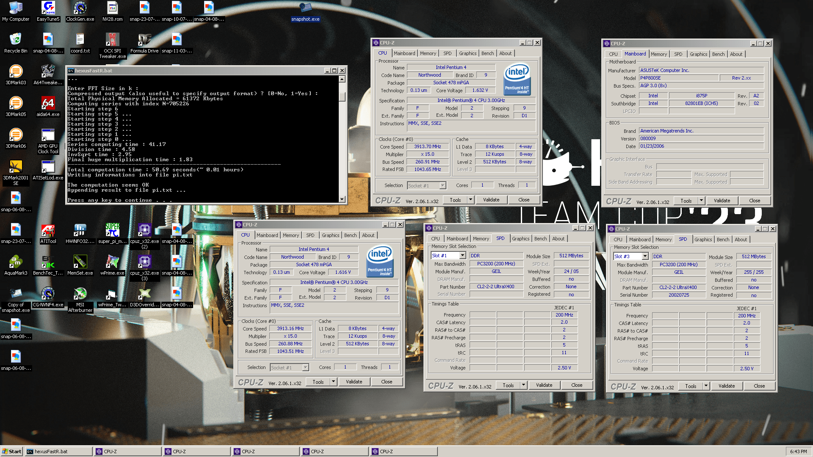Open the wPrime.exe desktop icon
Screen dimensions: 813x457
112,265
